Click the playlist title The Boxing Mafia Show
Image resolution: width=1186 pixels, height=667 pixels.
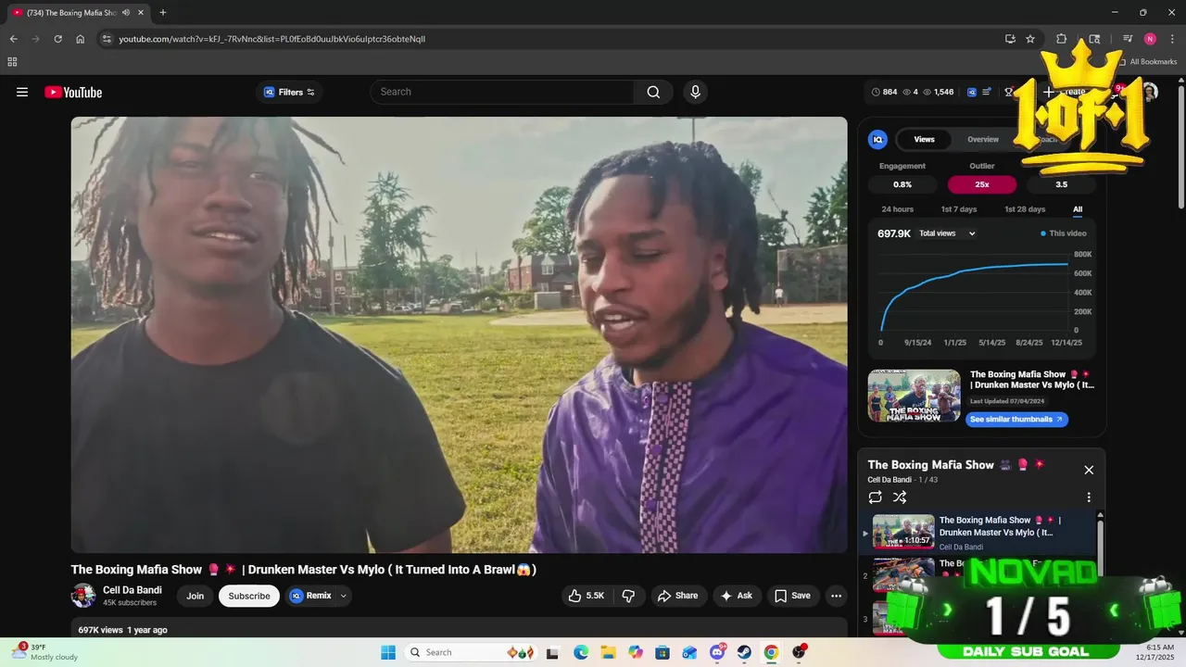point(930,465)
